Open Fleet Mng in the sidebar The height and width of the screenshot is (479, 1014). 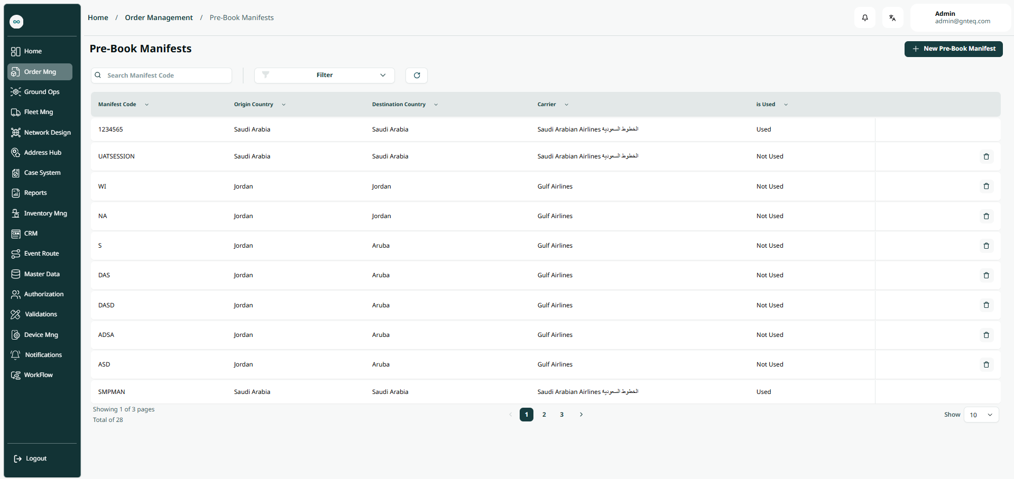(39, 112)
